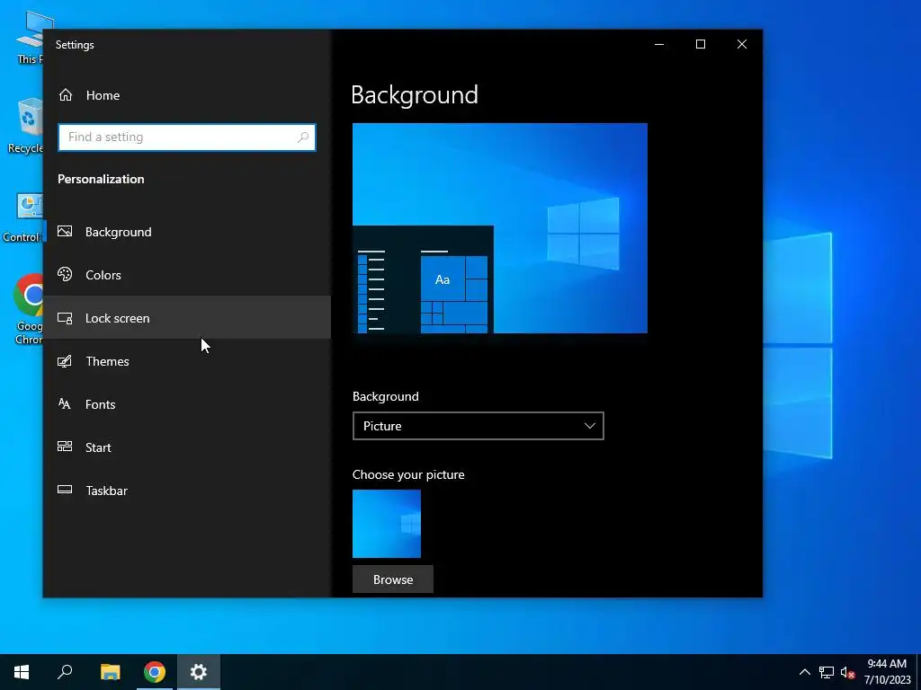Click the Background picture icon in sidebar
The width and height of the screenshot is (921, 690).
point(65,231)
